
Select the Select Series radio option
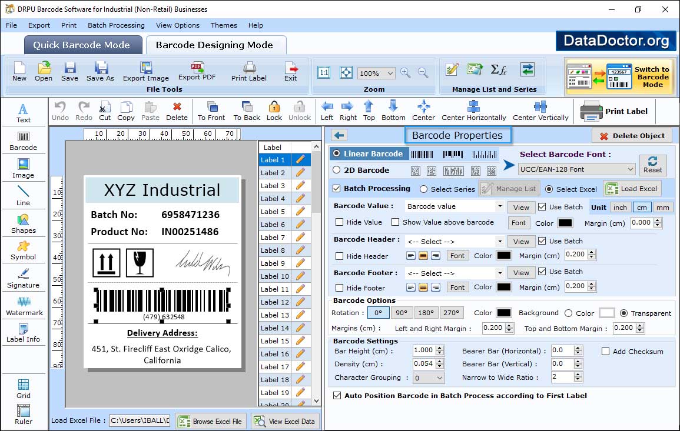coord(424,189)
